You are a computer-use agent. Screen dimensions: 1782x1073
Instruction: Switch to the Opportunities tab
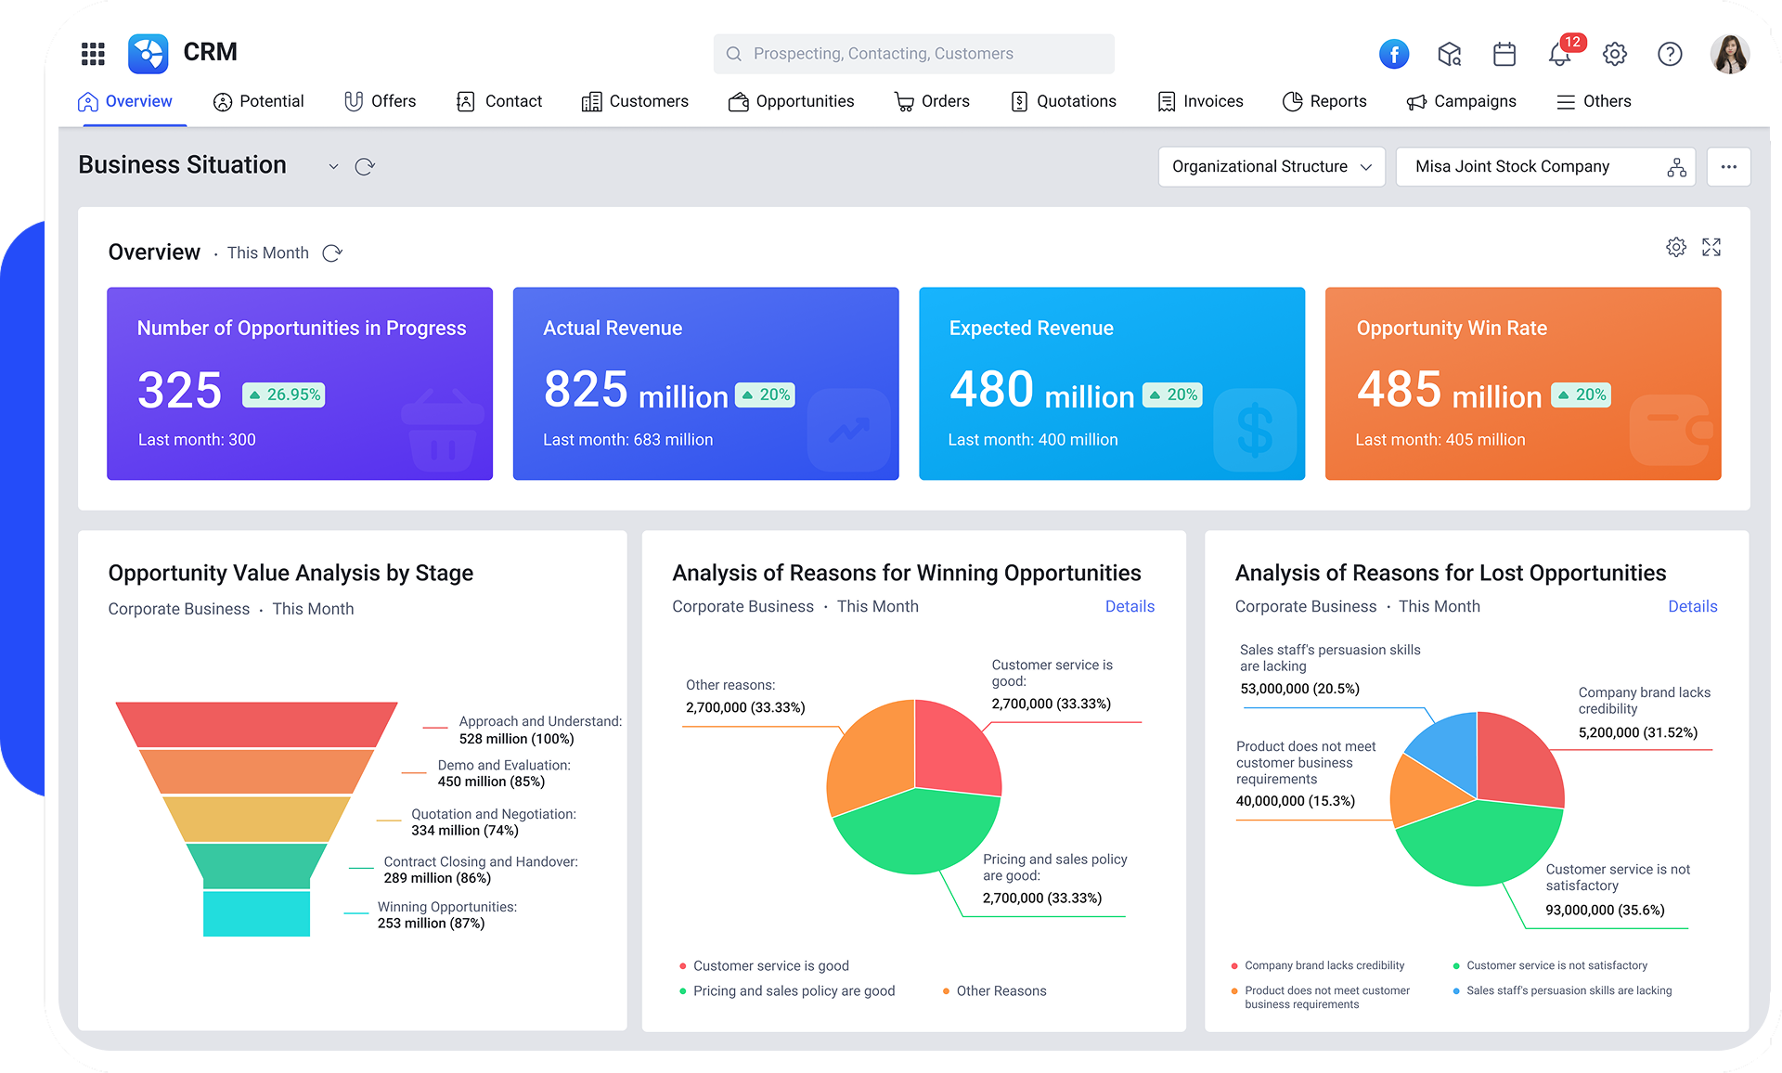click(x=791, y=101)
